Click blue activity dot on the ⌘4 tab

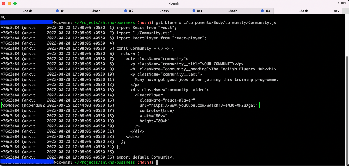pos(261,11)
